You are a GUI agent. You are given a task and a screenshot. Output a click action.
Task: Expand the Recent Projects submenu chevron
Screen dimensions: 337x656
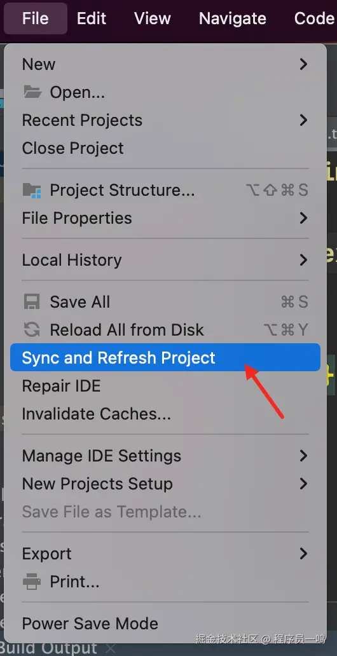(304, 120)
